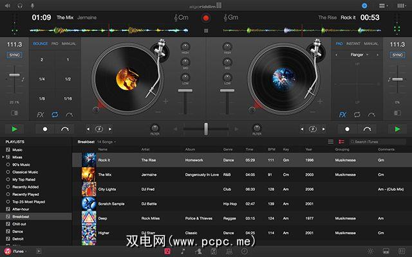Open the music note source icon in bottom bar
The image size is (412, 257).
pyautogui.click(x=183, y=251)
